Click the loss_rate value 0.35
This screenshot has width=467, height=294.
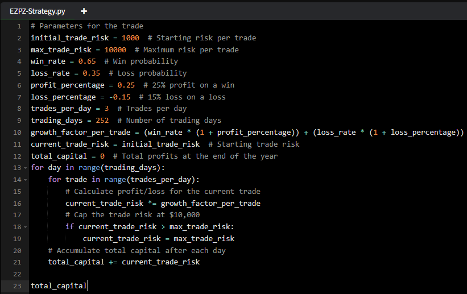click(92, 73)
